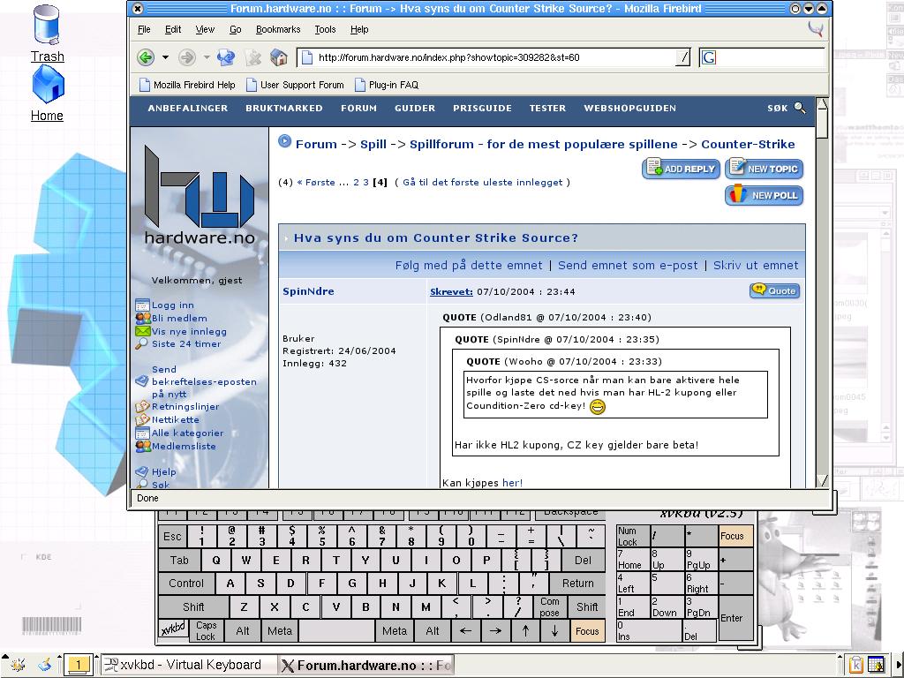This screenshot has width=904, height=678.
Task: Open the Bookmarks menu
Action: point(278,29)
